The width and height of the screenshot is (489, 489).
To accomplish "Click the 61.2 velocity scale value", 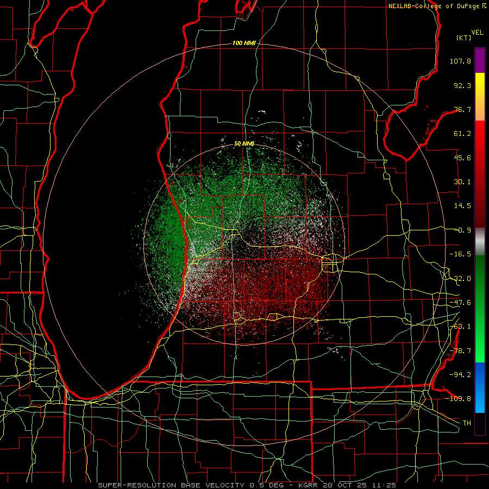I will (462, 134).
